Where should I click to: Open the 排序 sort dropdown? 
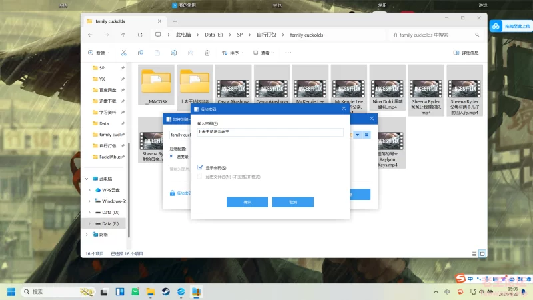[236, 53]
